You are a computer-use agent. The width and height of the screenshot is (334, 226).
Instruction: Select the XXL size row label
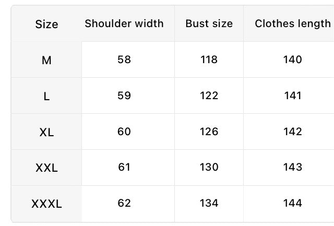coord(46,168)
